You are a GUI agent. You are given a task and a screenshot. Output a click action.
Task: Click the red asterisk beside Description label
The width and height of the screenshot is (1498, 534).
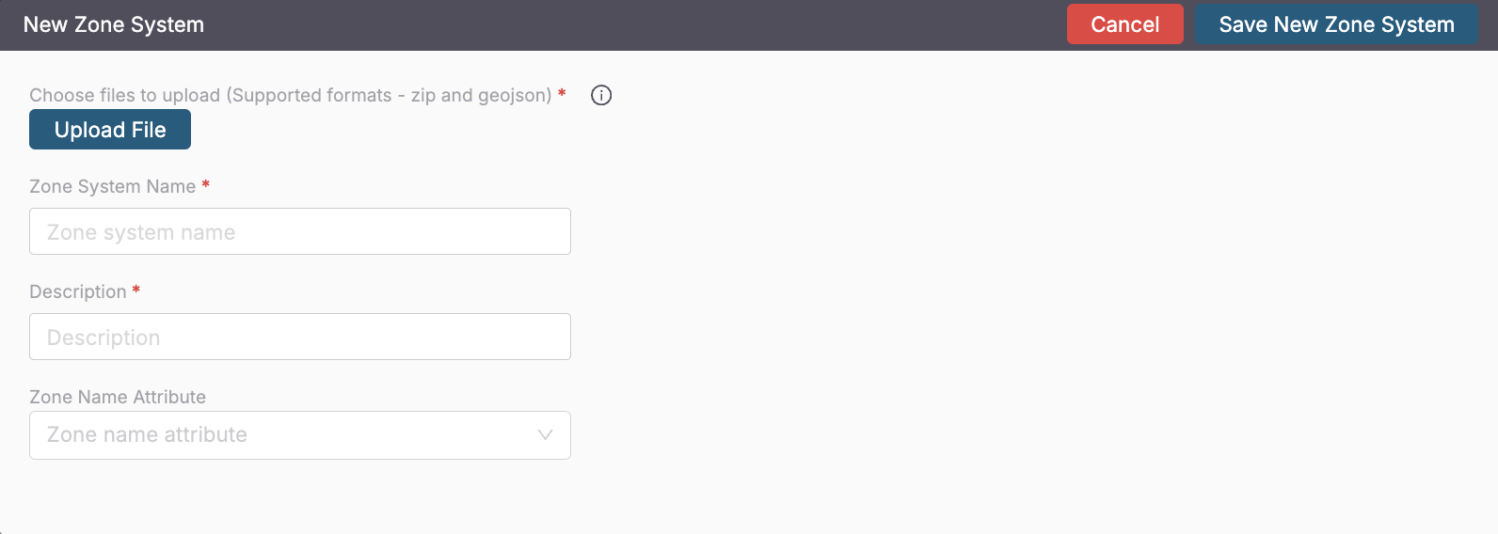[136, 291]
